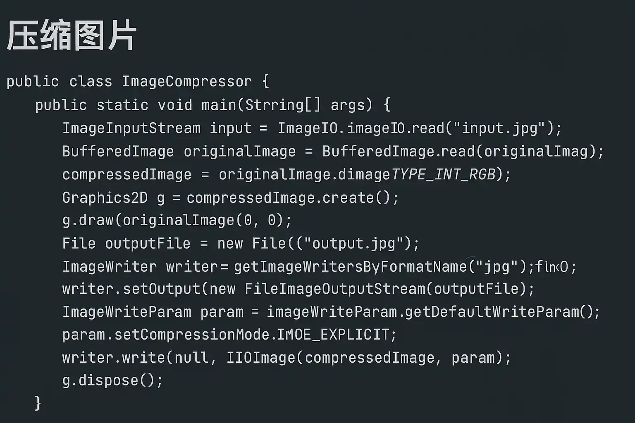Click FileImageOutputStream constructor text
This screenshot has height=423, width=635.
(335, 289)
